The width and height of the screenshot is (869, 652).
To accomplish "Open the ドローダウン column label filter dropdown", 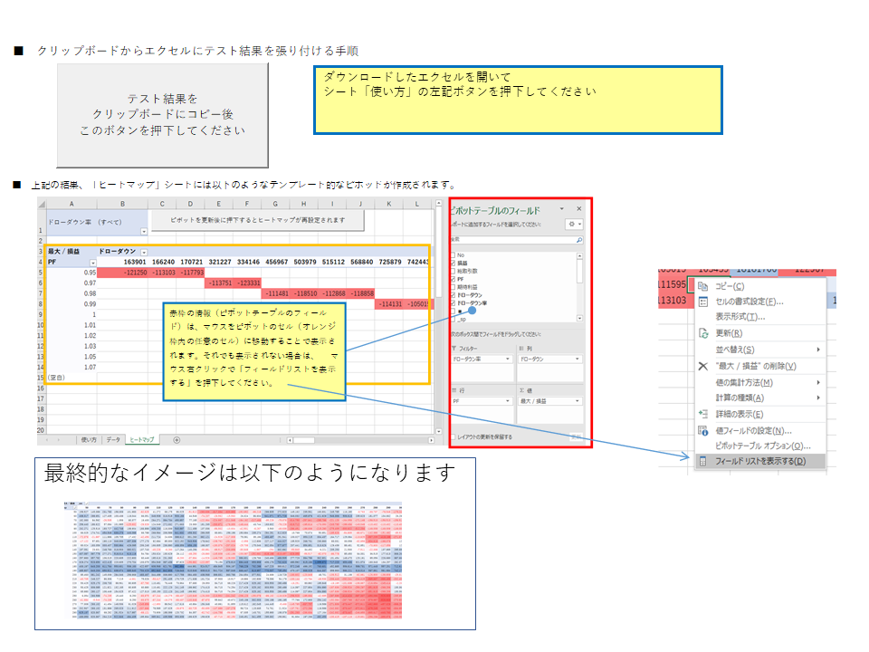I will click(x=144, y=252).
